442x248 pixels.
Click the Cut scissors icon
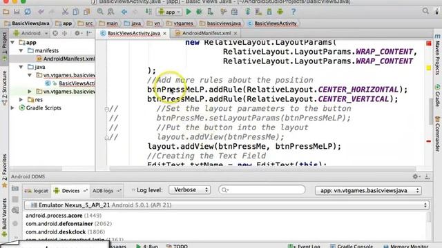(x=65, y=12)
